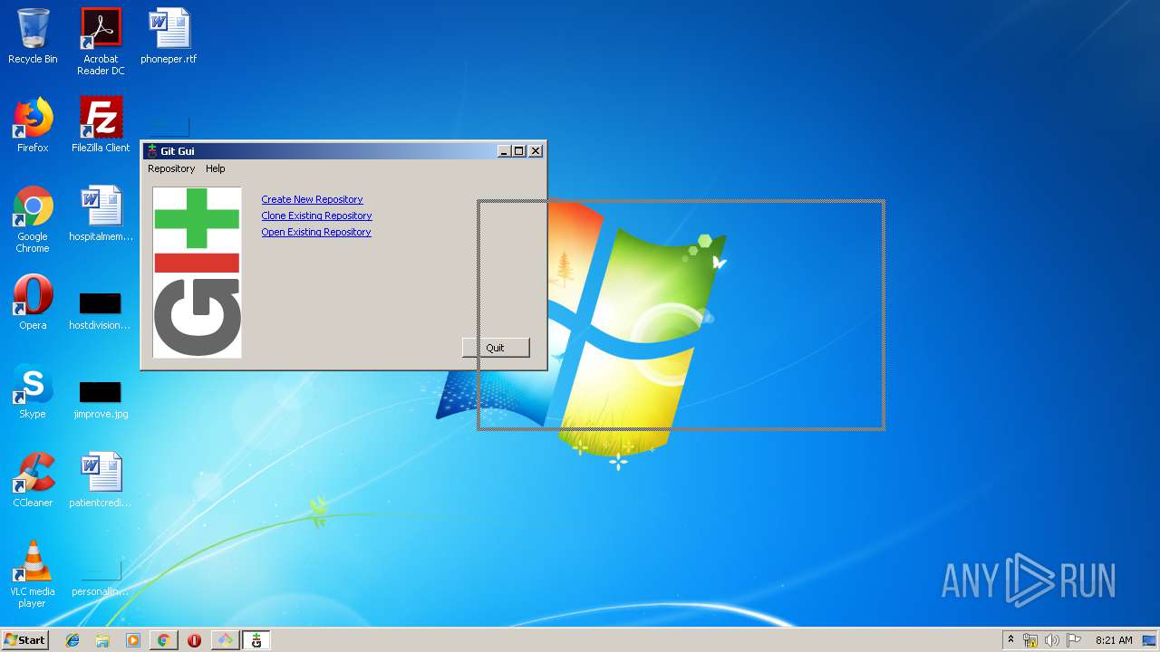Click the 8:21 AM system clock
Image resolution: width=1160 pixels, height=652 pixels.
pyautogui.click(x=1114, y=640)
